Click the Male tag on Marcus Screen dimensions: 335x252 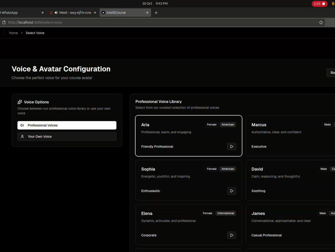(327, 124)
